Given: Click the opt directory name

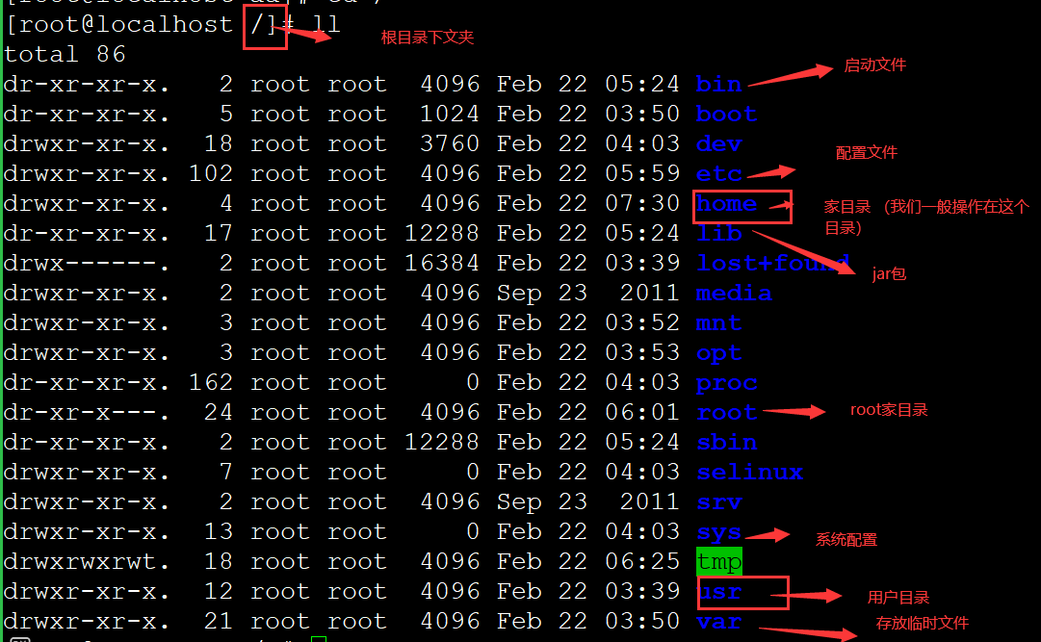Looking at the screenshot, I should pyautogui.click(x=718, y=352).
